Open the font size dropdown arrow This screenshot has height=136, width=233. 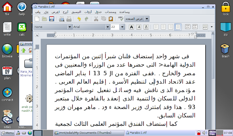click(x=122, y=27)
